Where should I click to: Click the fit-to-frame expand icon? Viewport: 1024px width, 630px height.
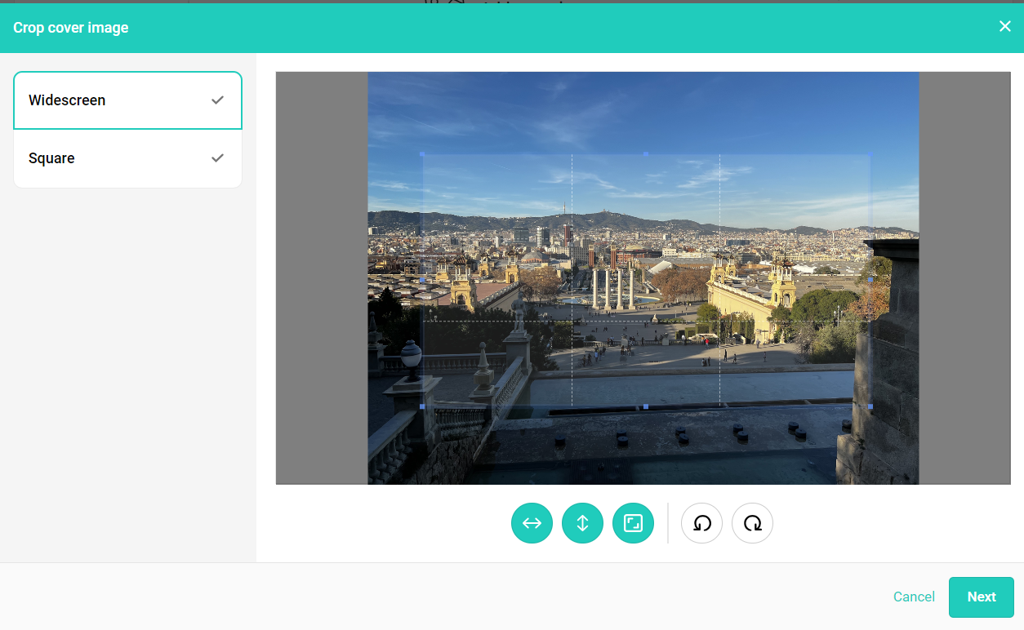[x=633, y=523]
